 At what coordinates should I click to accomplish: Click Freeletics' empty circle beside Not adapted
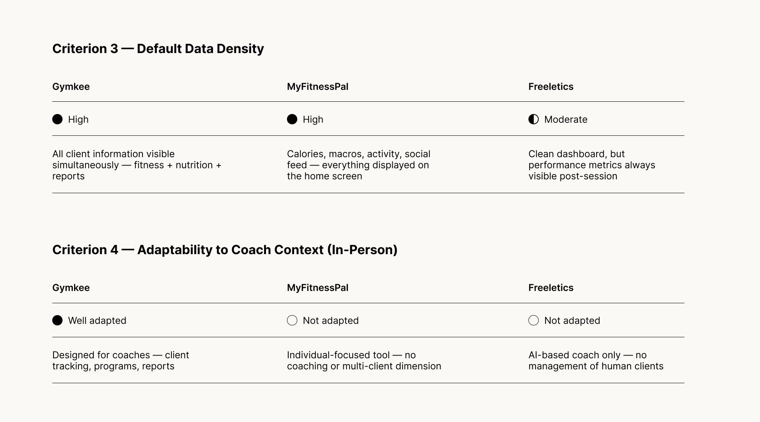(x=534, y=320)
